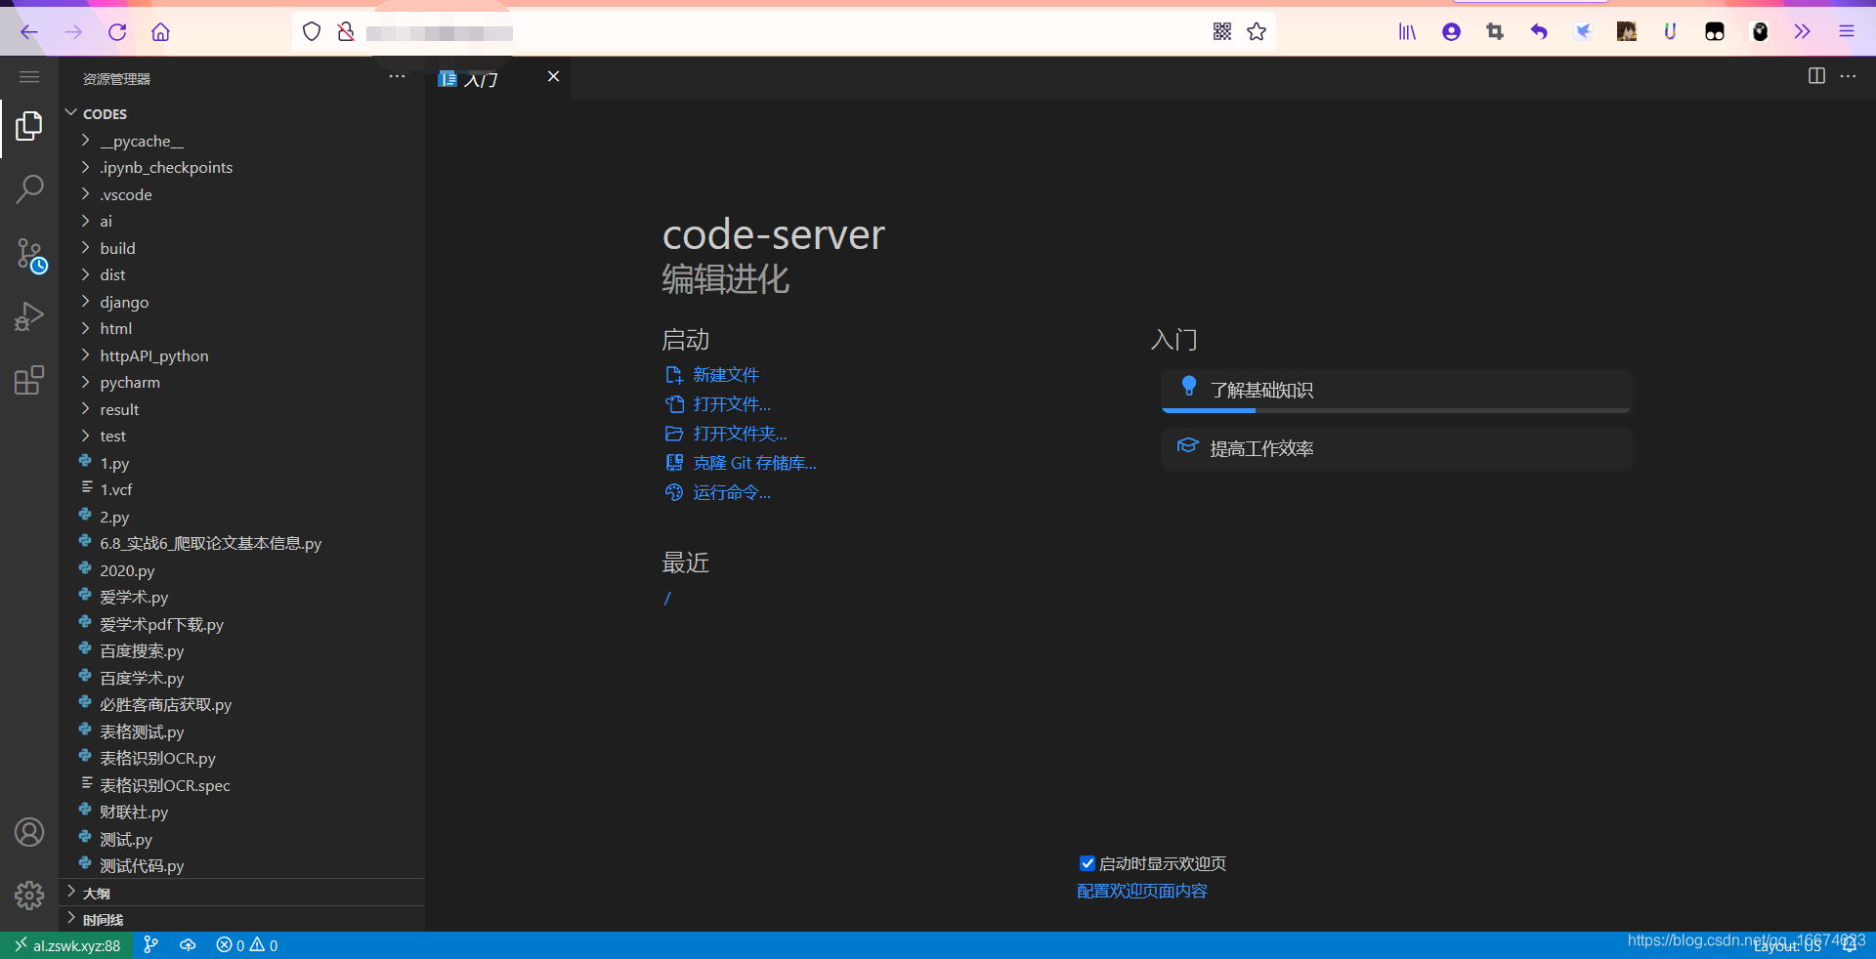This screenshot has width=1876, height=959.
Task: Open 提高工作效率 walkthrough
Action: point(1396,449)
